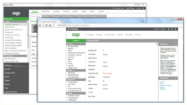Click second house icon beside Log off
The image size is (187, 105).
pyautogui.click(x=172, y=29)
